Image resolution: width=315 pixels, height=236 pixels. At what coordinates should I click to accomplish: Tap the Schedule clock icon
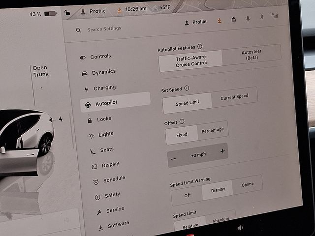click(x=96, y=182)
